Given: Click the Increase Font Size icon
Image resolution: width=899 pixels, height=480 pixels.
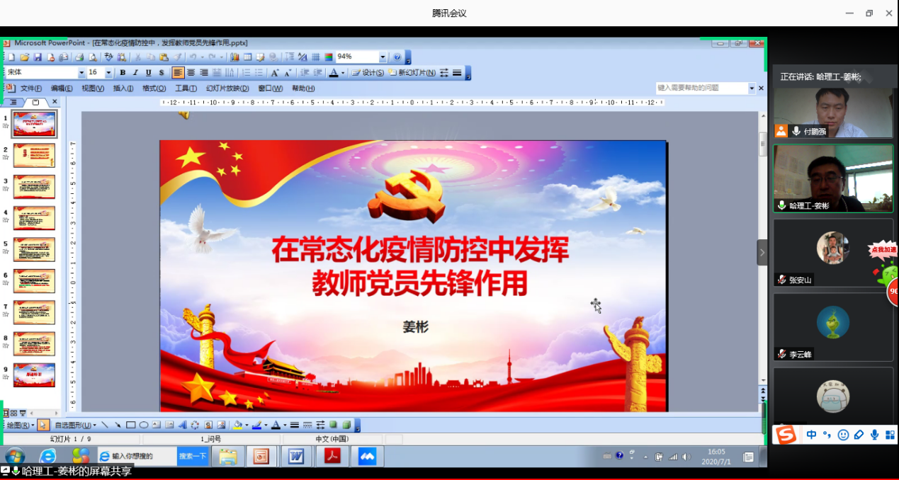Looking at the screenshot, I should [x=275, y=73].
